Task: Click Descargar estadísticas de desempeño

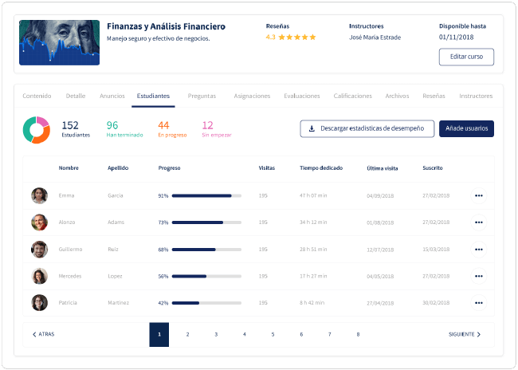Action: tap(367, 128)
